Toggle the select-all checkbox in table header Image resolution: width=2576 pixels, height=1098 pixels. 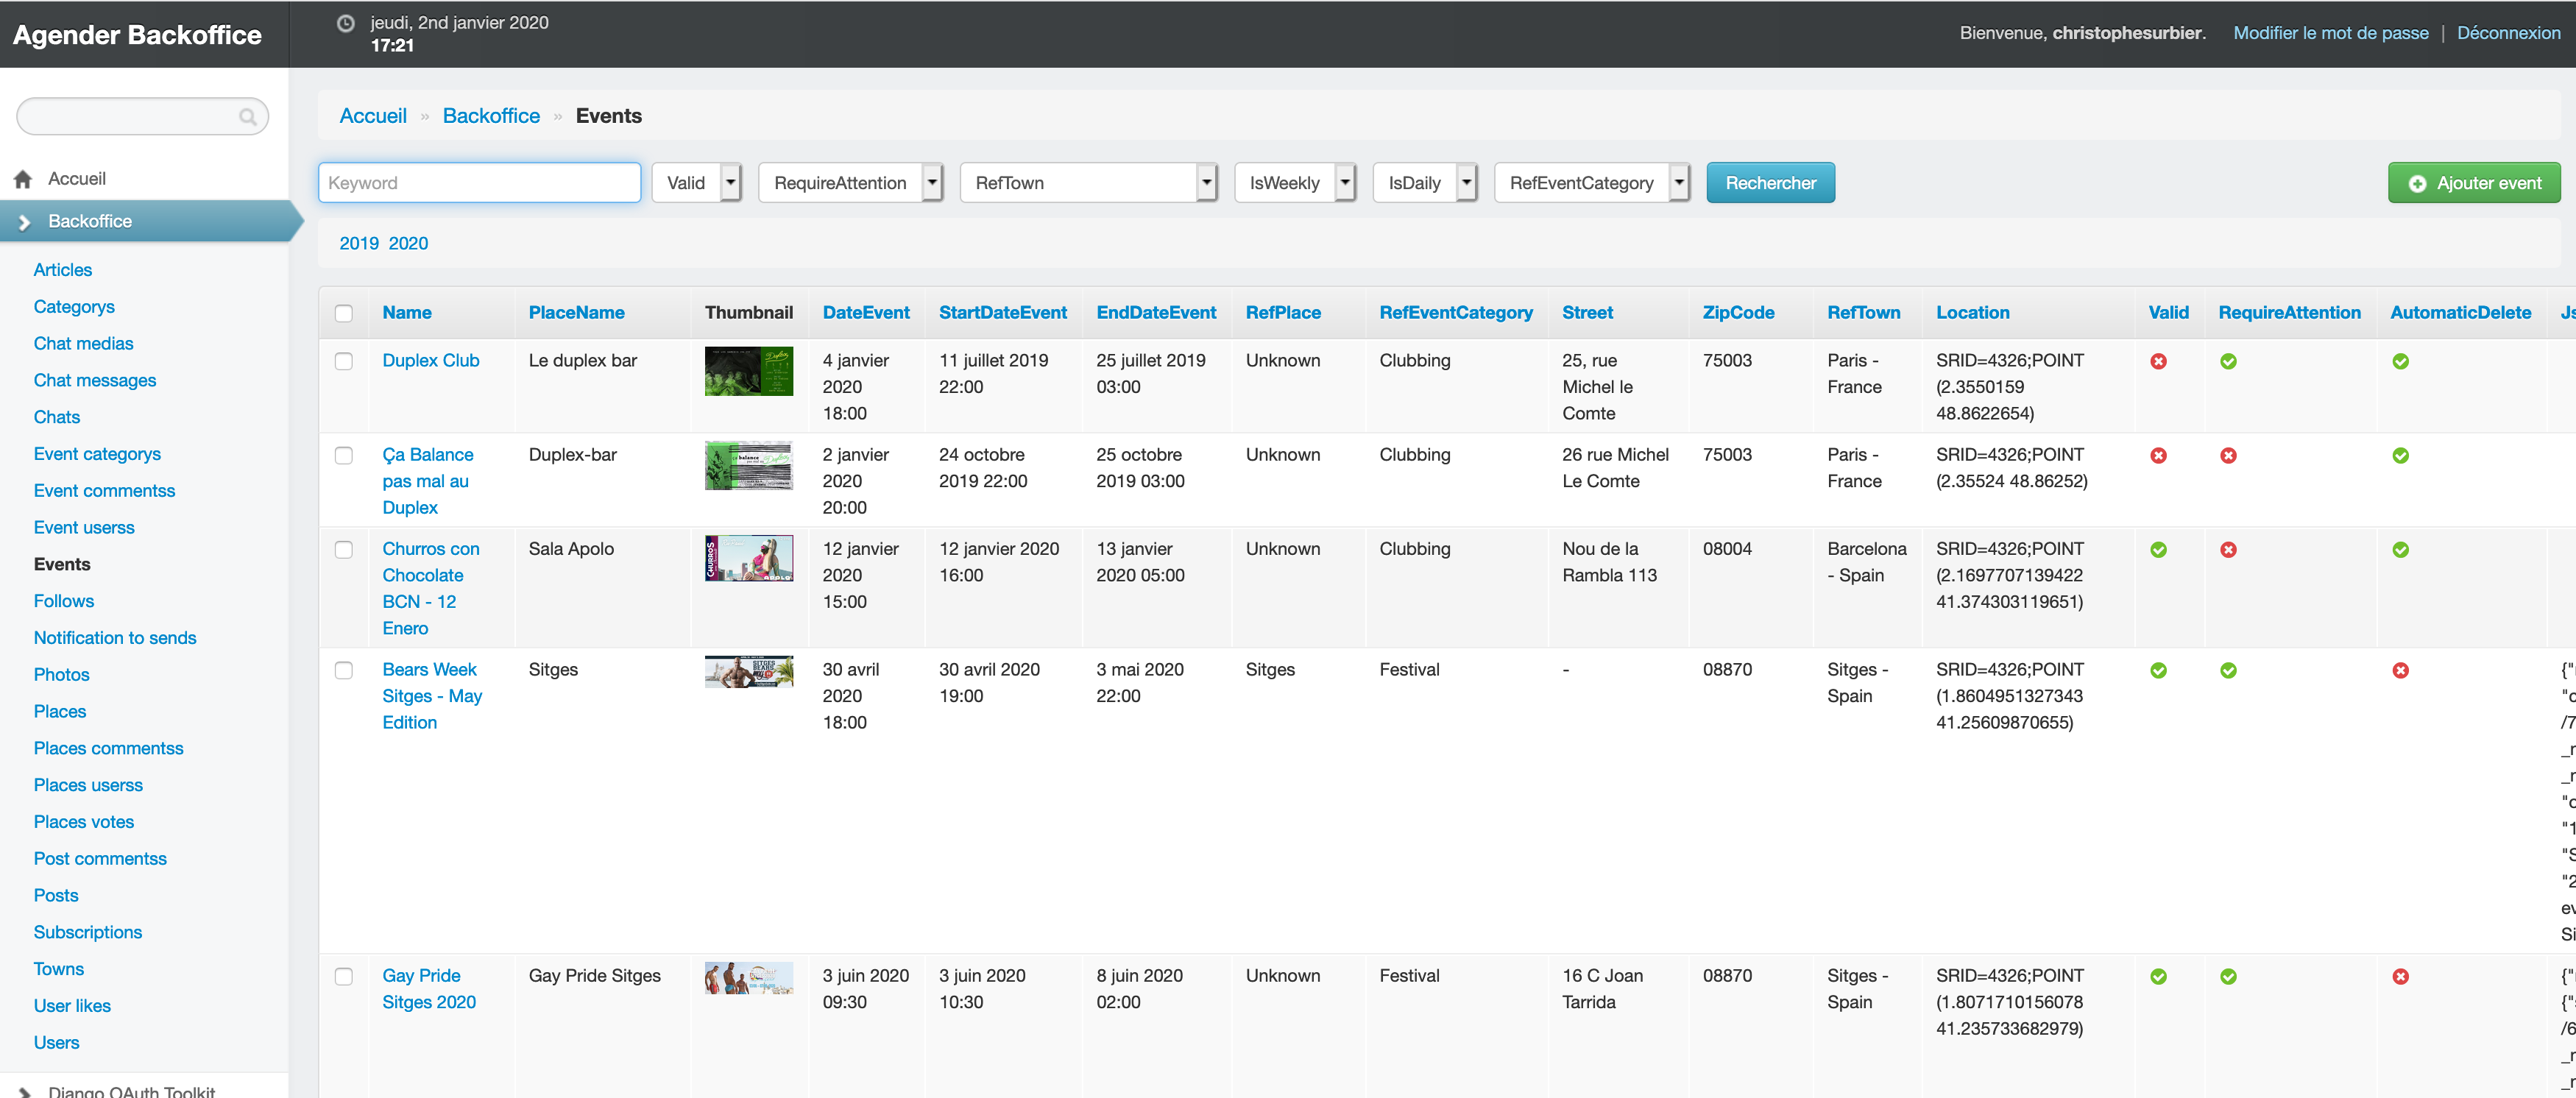pos(344,313)
